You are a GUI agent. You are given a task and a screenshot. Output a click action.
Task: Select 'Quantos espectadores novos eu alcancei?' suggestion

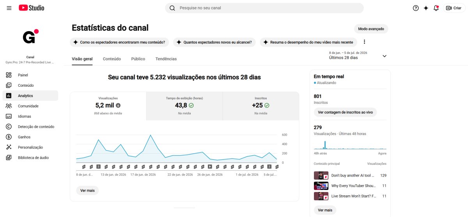214,42
